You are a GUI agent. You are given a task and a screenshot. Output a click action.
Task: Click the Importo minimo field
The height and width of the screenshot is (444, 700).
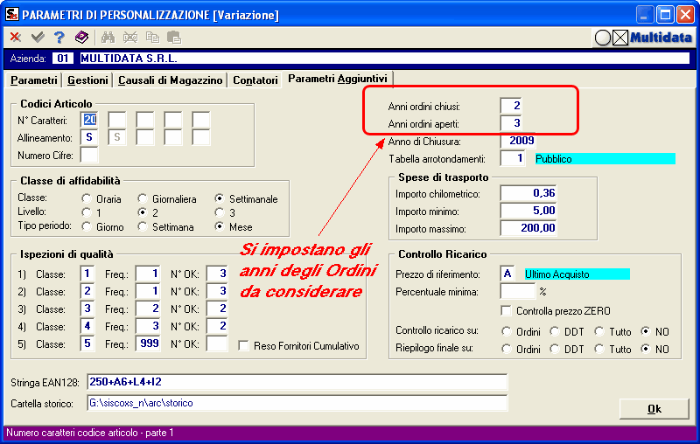(x=528, y=211)
